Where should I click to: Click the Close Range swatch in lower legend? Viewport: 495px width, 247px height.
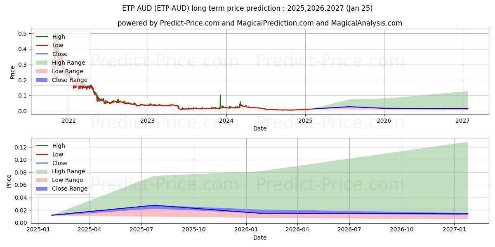(42, 189)
